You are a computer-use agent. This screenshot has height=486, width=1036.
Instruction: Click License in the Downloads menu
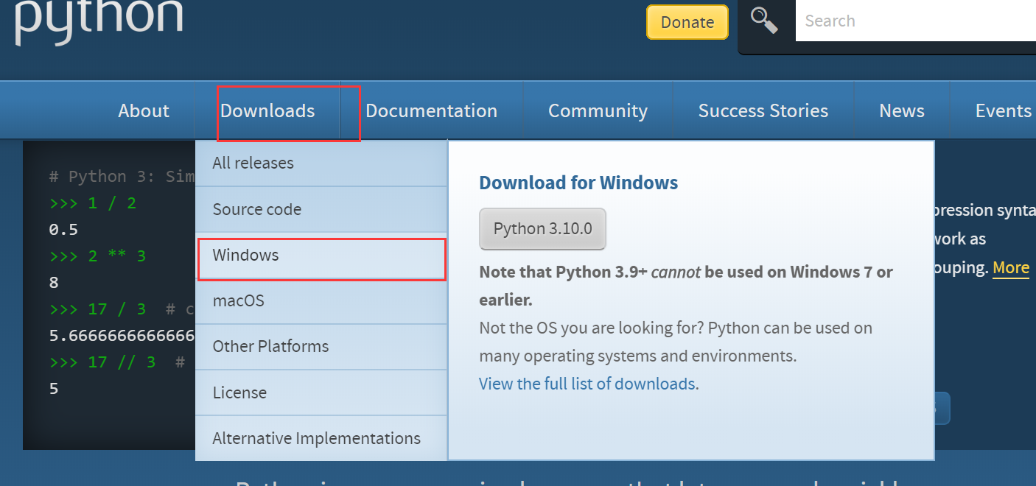pos(239,392)
